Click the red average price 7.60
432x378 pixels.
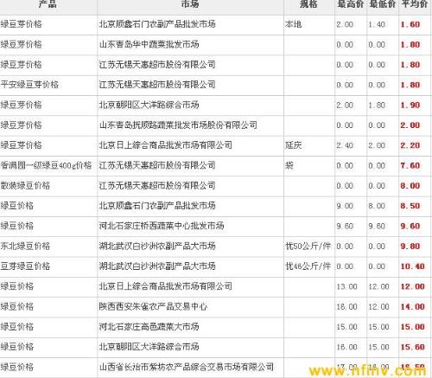[x=410, y=166]
